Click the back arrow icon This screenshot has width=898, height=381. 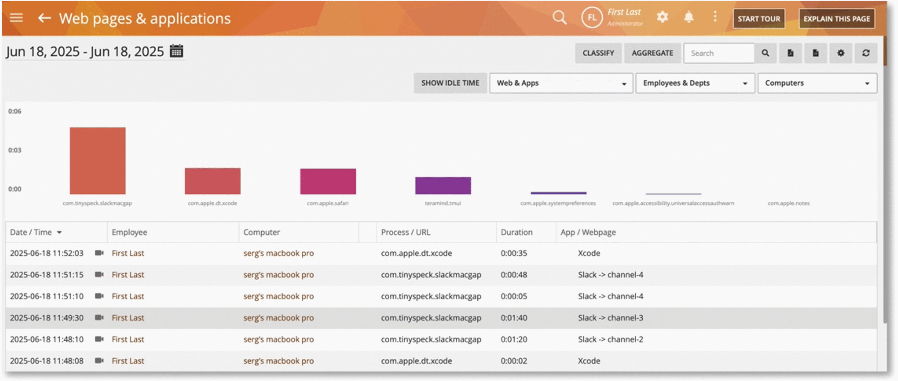[x=44, y=18]
